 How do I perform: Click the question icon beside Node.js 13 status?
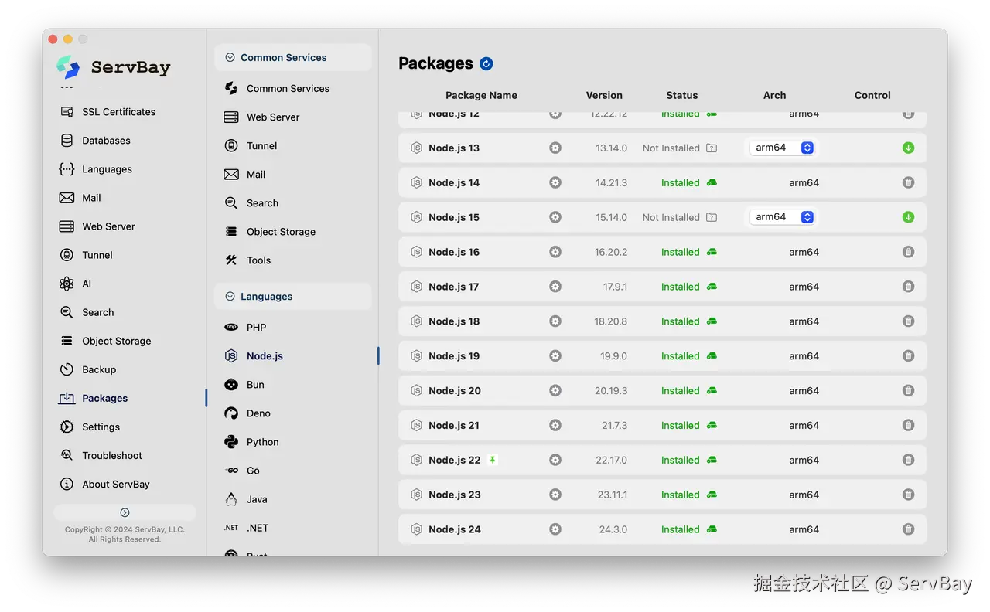(712, 148)
